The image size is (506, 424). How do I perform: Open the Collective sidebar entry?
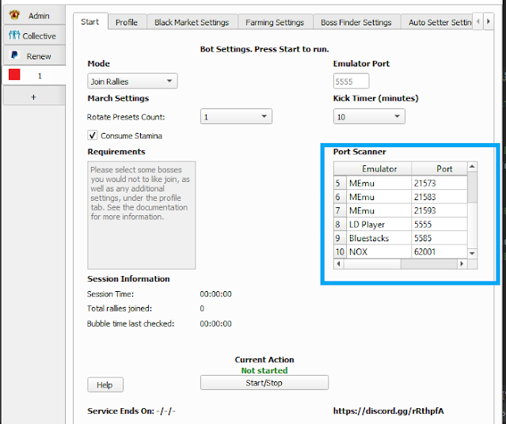34,36
